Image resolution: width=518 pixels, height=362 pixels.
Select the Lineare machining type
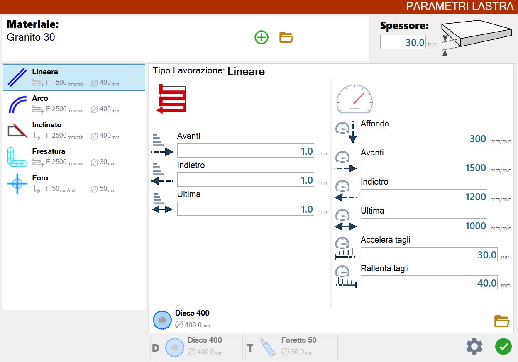[x=74, y=78]
